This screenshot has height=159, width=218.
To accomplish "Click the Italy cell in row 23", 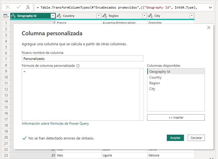I will coord(79,155).
